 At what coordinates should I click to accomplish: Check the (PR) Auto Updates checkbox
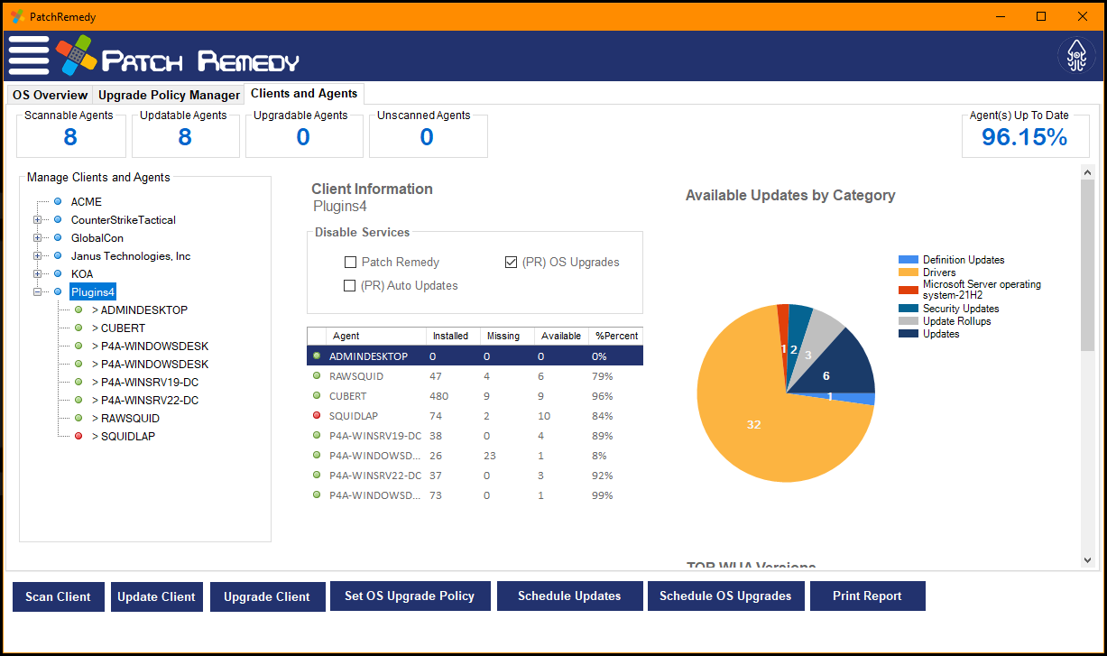[350, 285]
